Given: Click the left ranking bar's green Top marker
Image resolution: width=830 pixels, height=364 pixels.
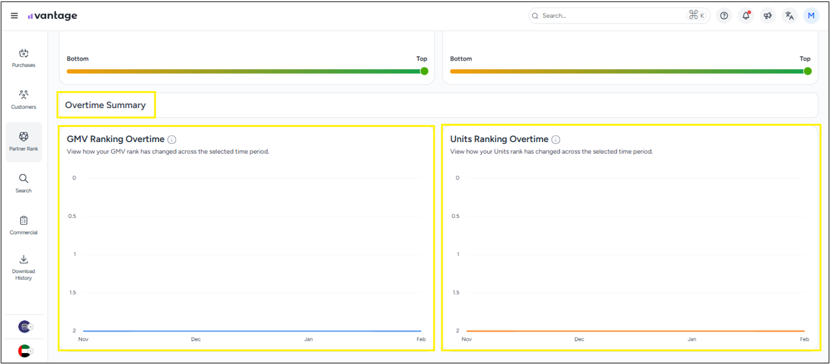Looking at the screenshot, I should coord(424,71).
